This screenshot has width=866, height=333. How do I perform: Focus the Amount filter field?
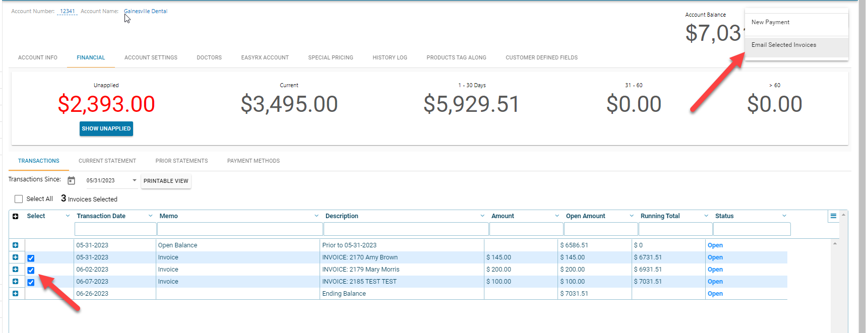[526, 229]
